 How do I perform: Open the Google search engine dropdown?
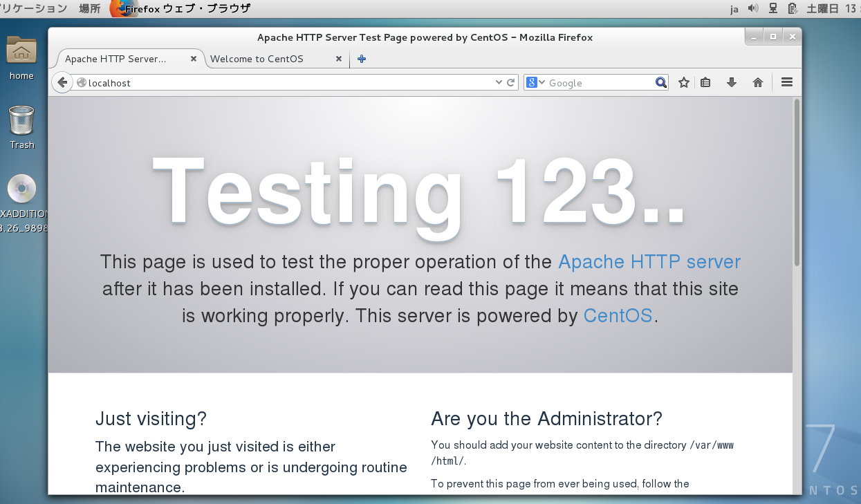536,83
